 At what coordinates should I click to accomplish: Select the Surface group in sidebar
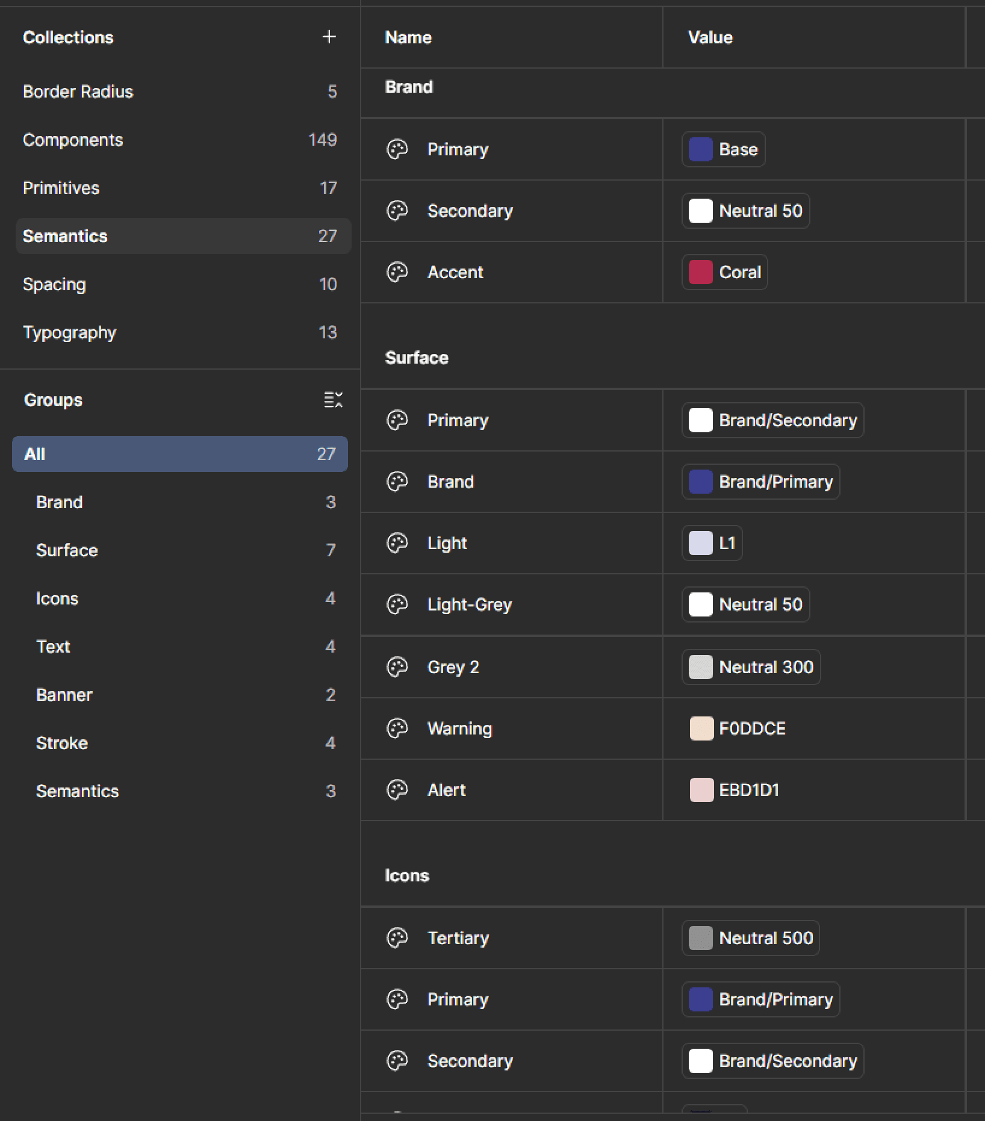pyautogui.click(x=180, y=550)
